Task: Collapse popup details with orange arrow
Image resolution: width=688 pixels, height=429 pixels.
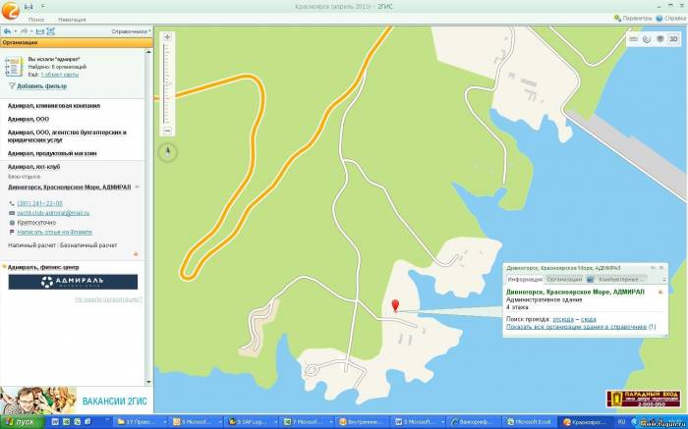Action: coord(660,293)
